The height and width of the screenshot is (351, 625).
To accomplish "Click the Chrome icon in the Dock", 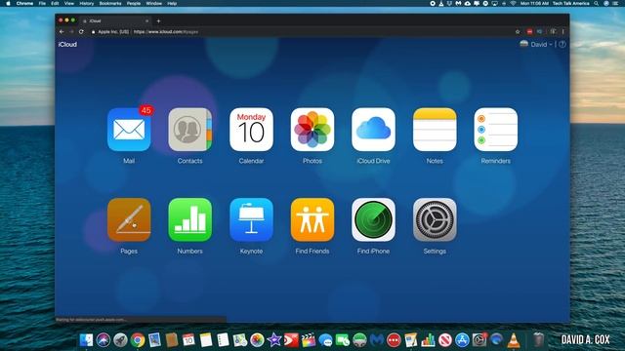I will coord(138,340).
